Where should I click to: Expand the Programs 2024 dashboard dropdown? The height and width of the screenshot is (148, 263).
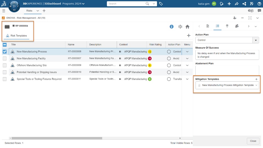point(83,4)
